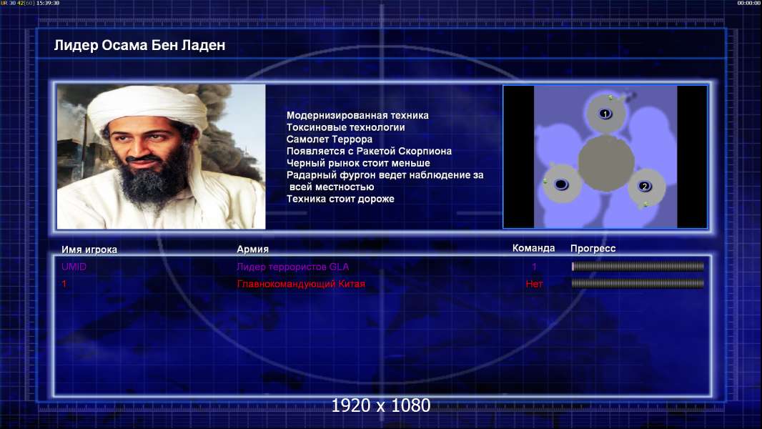Click the loading progress bar in the 'Нет' team row
Viewport: 762px width, 429px height.
point(638,283)
